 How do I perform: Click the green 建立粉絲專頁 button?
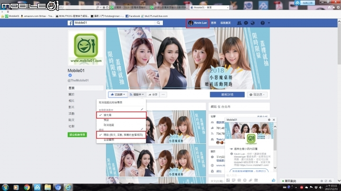(77, 135)
